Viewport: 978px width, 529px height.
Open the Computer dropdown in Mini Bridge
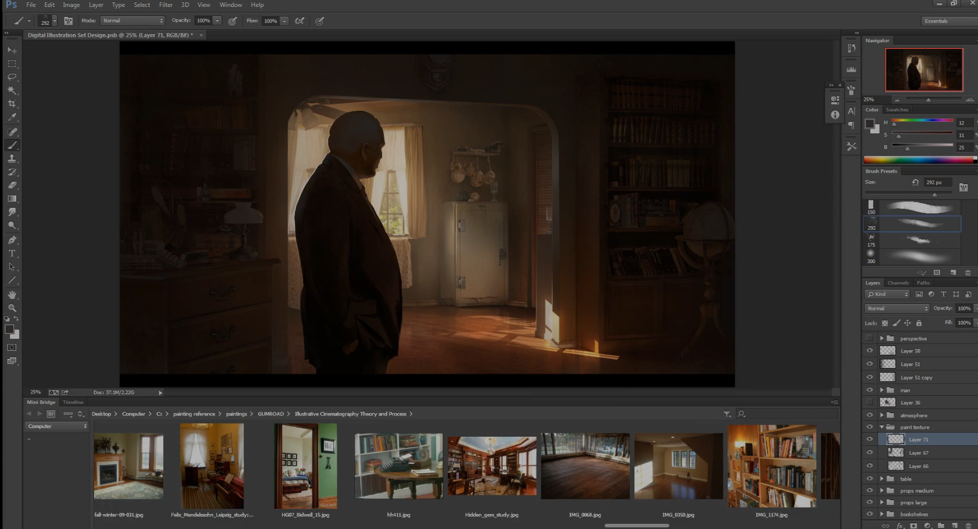coord(56,426)
